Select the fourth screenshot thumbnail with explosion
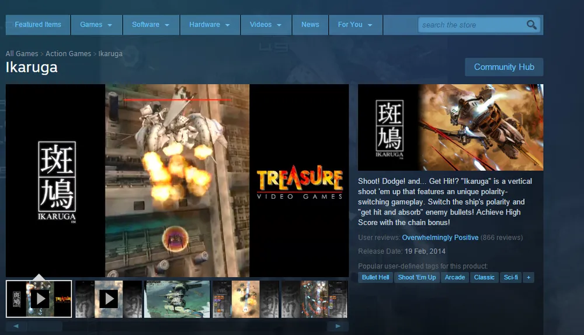The height and width of the screenshot is (335, 584). (x=245, y=299)
